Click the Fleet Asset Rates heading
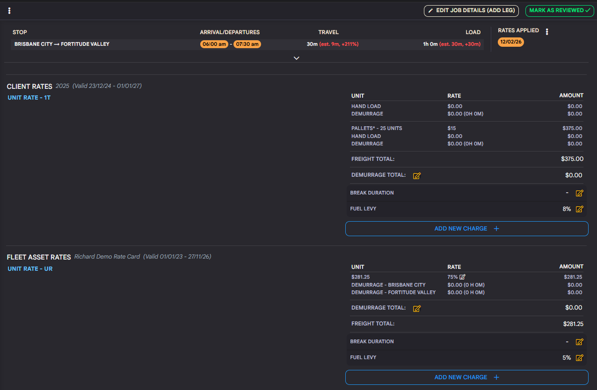 (39, 257)
